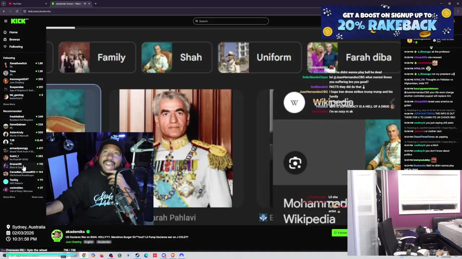Screen dimensions: 462x259
Task: Open the freshistired recommended channel
Action: point(22,118)
